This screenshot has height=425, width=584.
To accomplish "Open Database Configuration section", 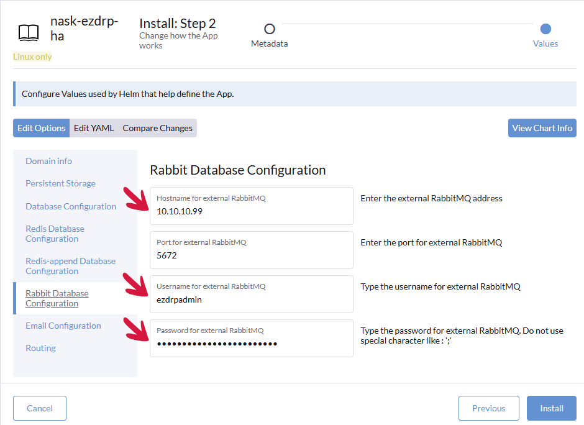I will 71,206.
